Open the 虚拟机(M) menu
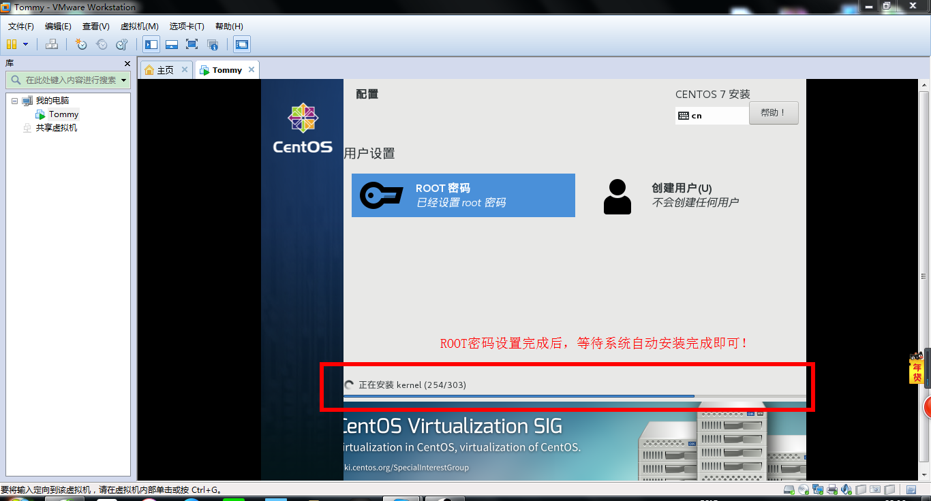931x501 pixels. 139,26
